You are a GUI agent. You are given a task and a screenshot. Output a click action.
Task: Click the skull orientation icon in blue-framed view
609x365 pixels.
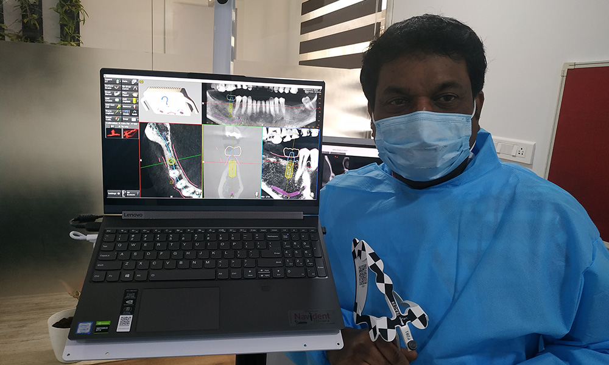pyautogui.click(x=312, y=194)
